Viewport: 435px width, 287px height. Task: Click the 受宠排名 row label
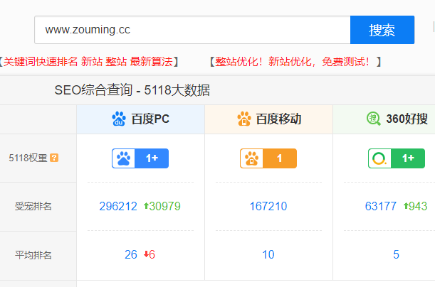coord(33,207)
